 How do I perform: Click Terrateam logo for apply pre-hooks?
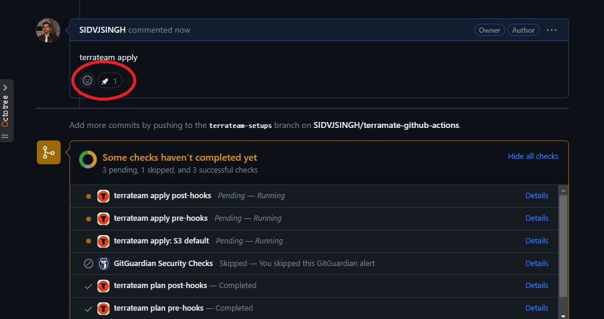[103, 218]
